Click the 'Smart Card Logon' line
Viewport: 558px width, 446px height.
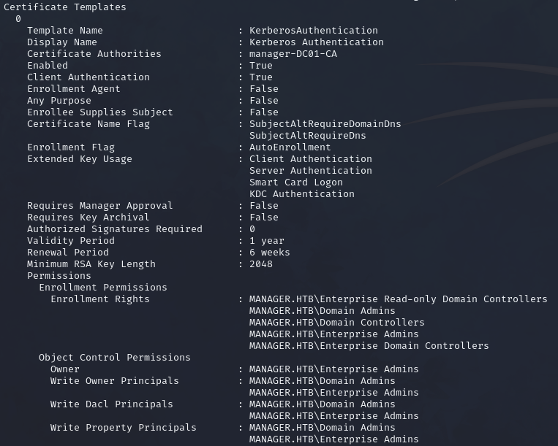pos(295,182)
